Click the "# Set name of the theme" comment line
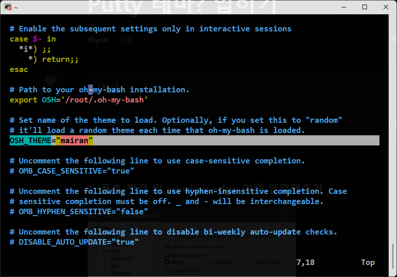 pyautogui.click(x=176, y=120)
